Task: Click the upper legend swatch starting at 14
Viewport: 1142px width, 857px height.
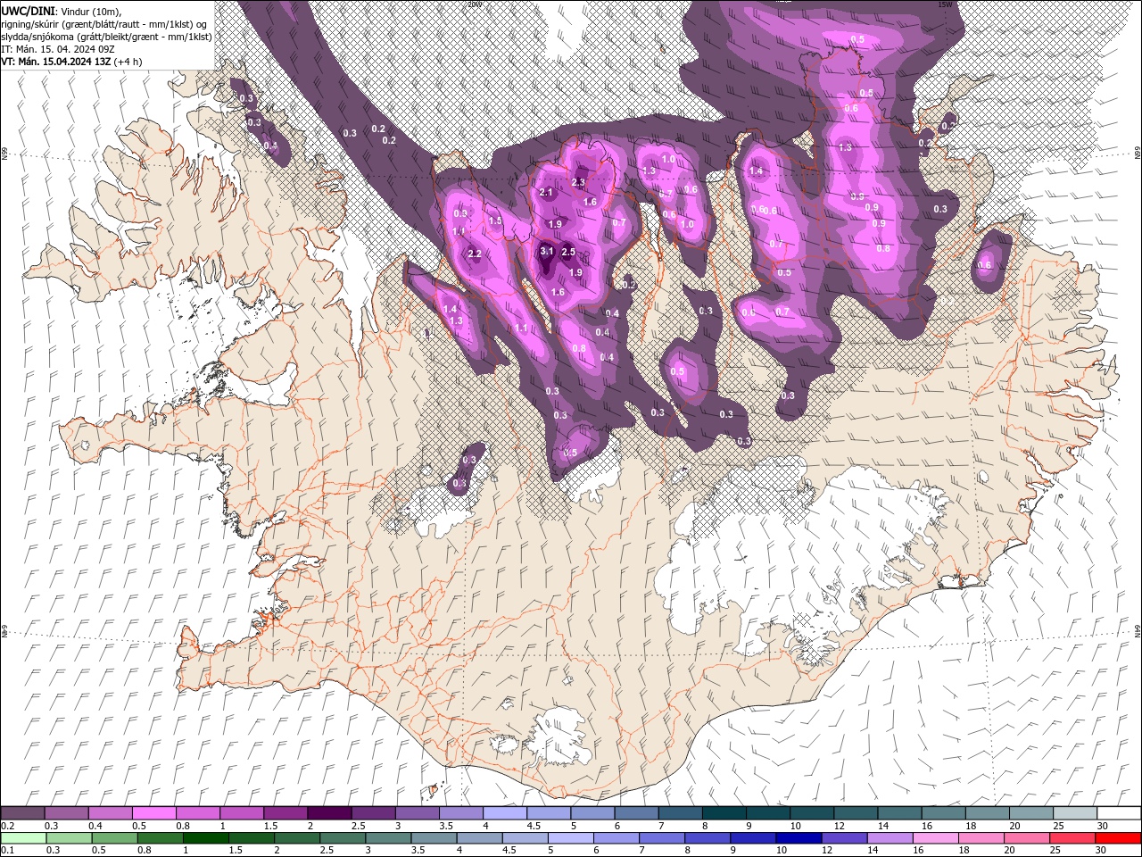Action: (x=898, y=813)
